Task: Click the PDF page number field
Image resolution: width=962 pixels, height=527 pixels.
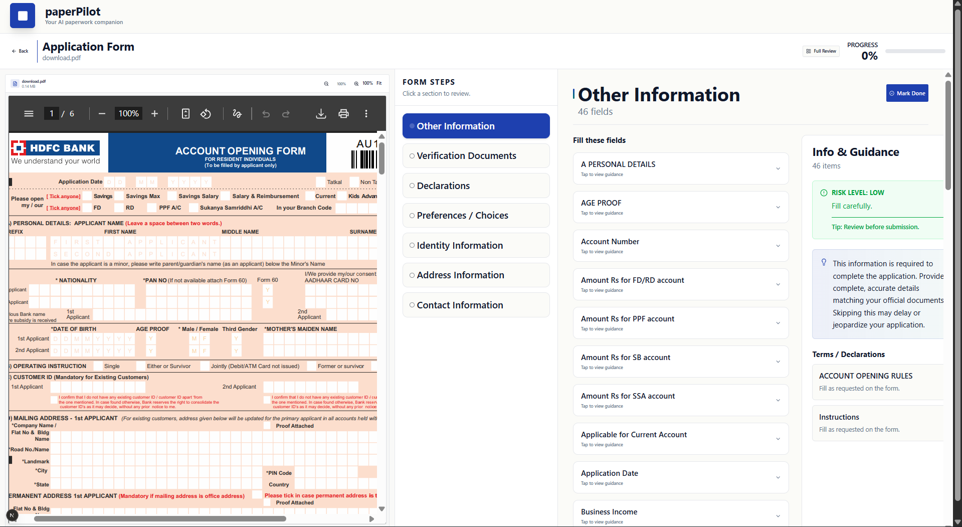Action: click(x=51, y=114)
